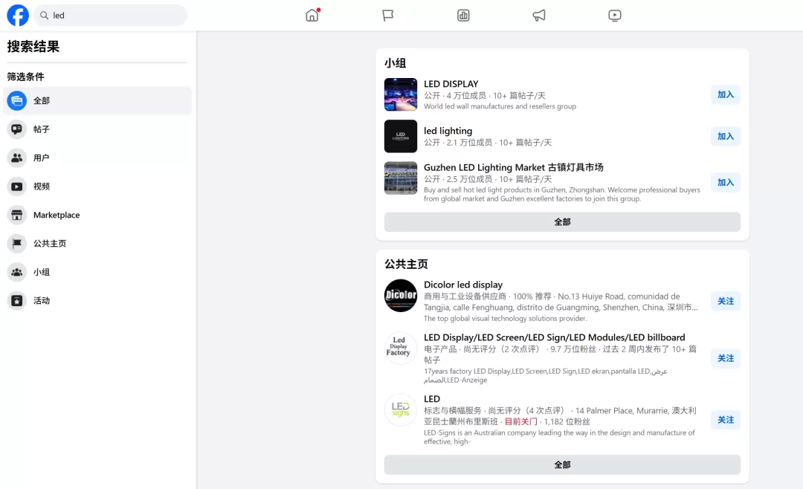Open the LED DISPLAY group thumbnail

tap(401, 94)
